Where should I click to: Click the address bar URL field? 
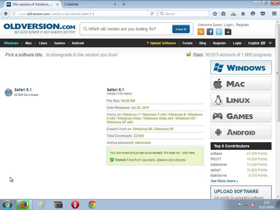point(82,14)
